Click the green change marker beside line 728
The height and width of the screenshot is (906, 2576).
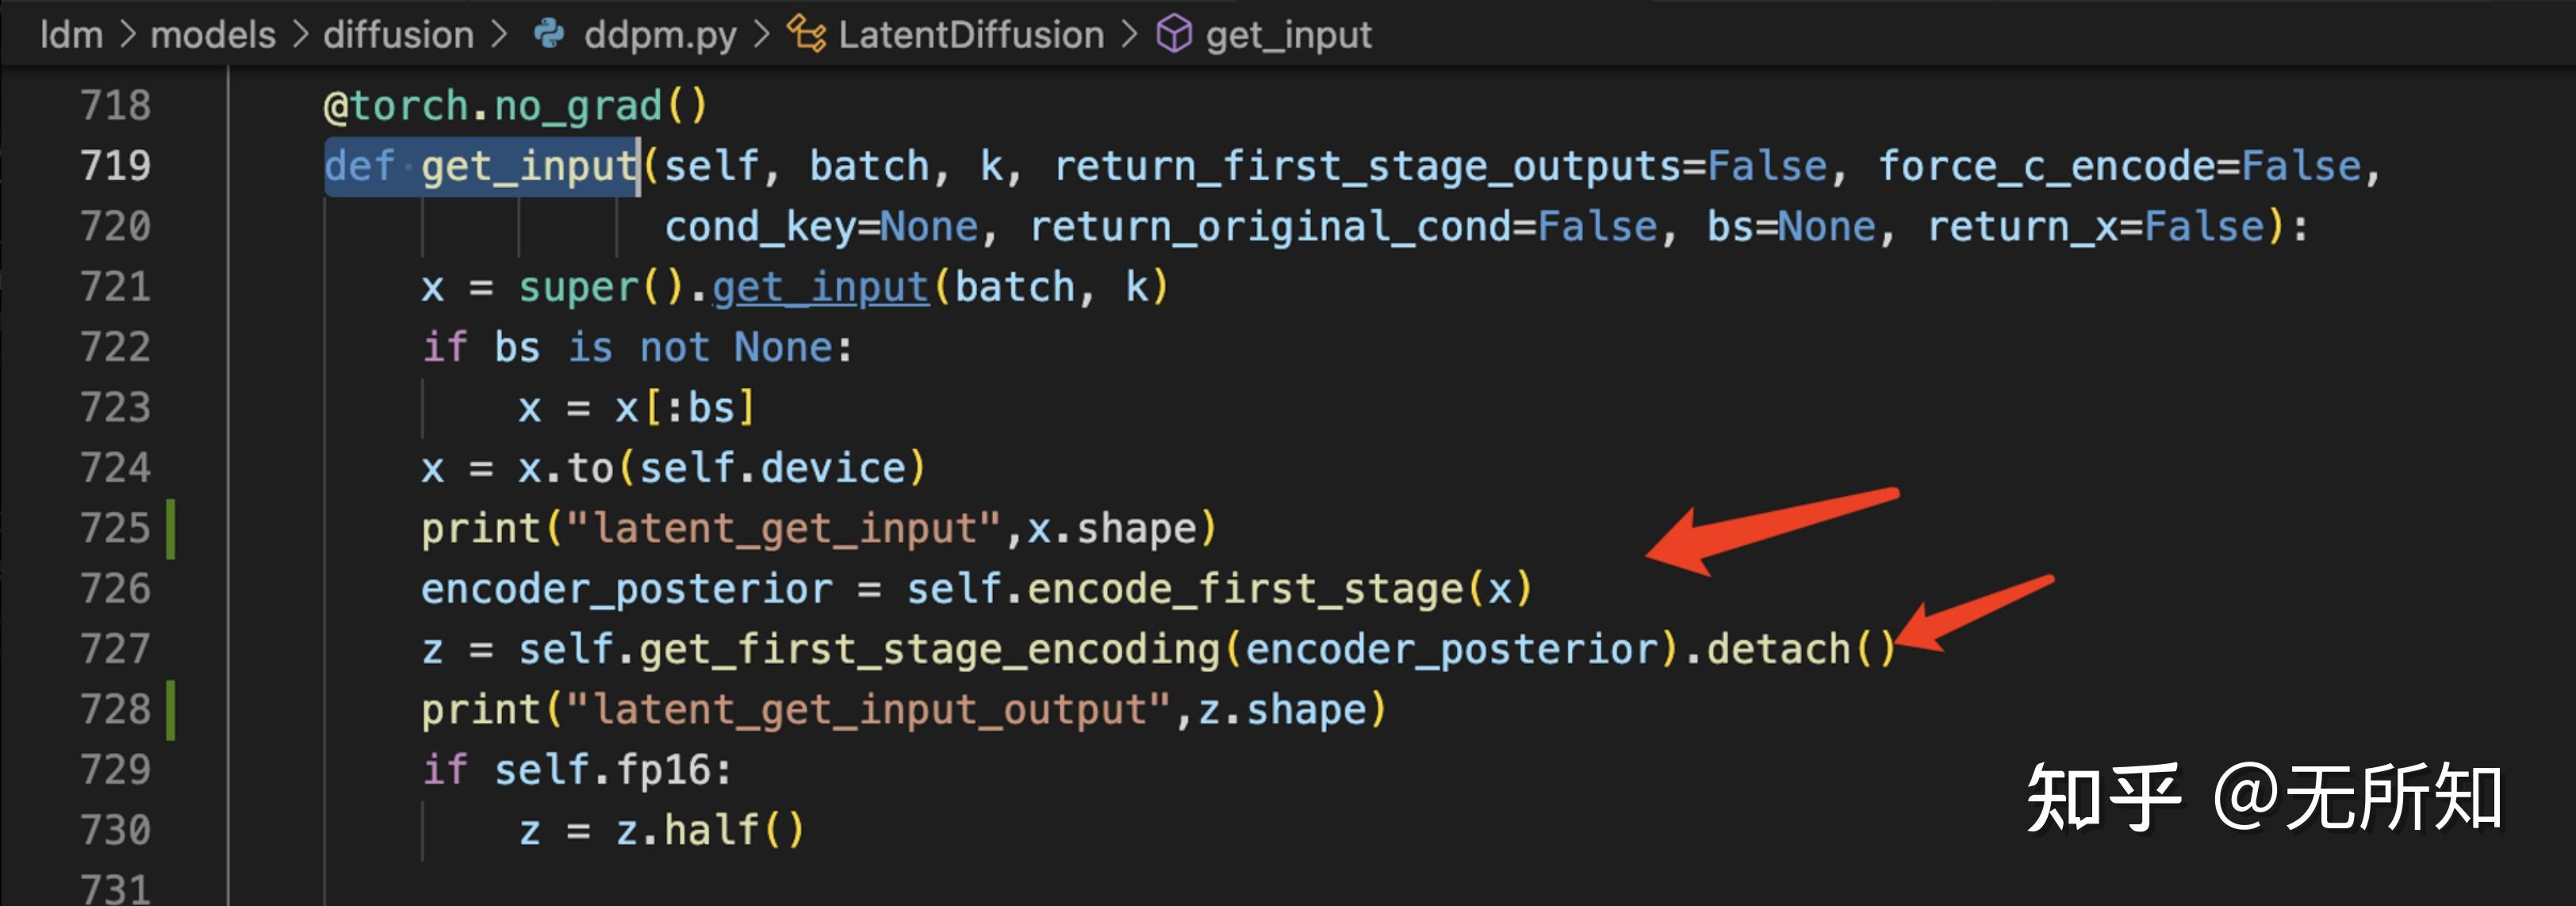click(171, 709)
